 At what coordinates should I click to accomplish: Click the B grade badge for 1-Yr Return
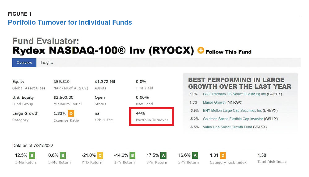click(133, 155)
